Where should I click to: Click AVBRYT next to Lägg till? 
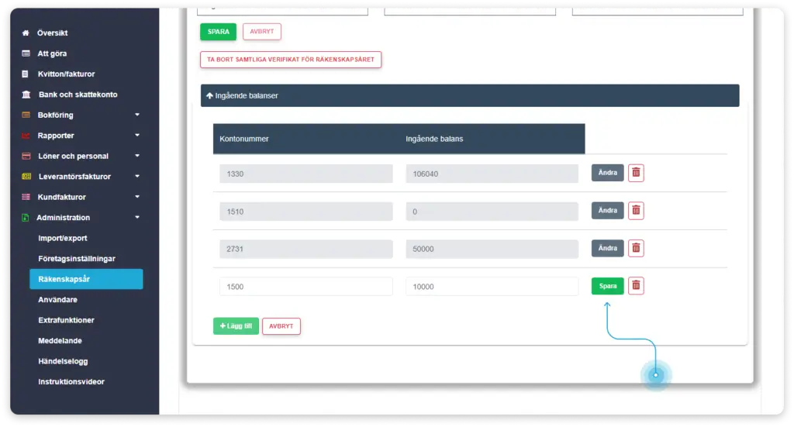pos(281,326)
